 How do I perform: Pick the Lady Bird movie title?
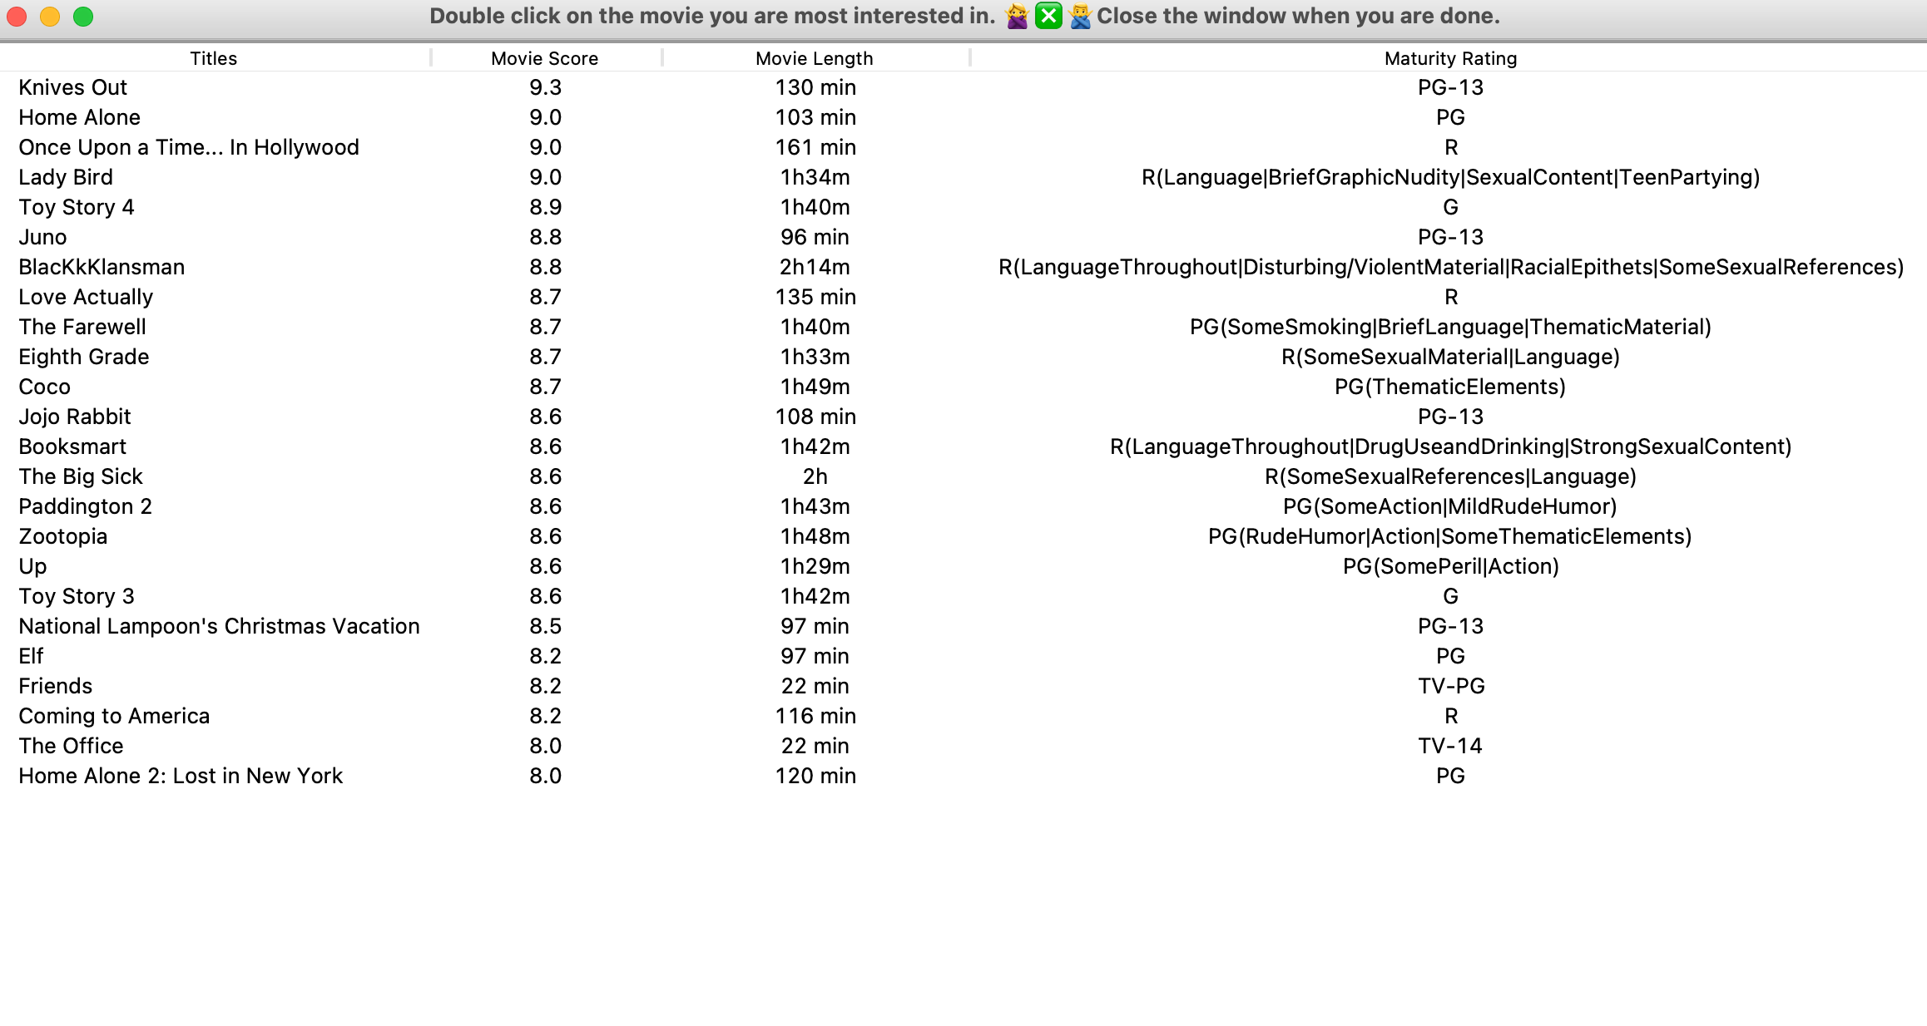[66, 177]
